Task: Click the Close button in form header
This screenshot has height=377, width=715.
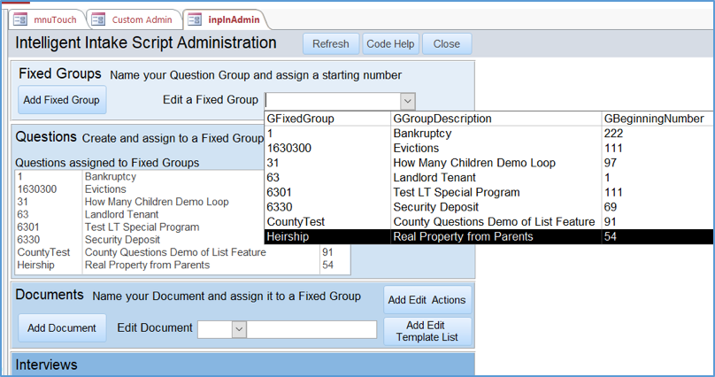Action: coord(446,44)
